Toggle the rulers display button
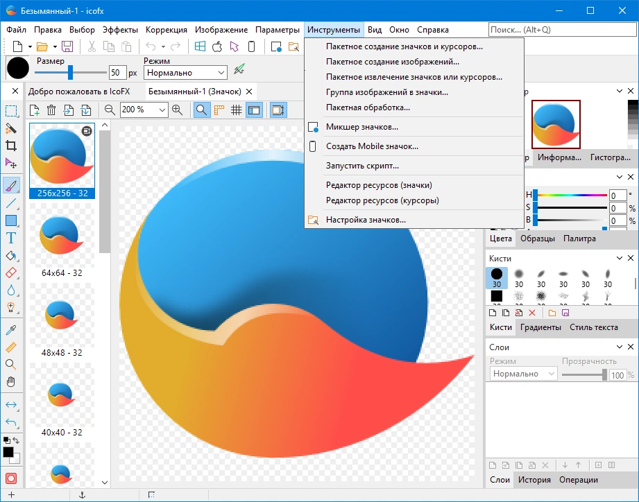 tap(219, 110)
